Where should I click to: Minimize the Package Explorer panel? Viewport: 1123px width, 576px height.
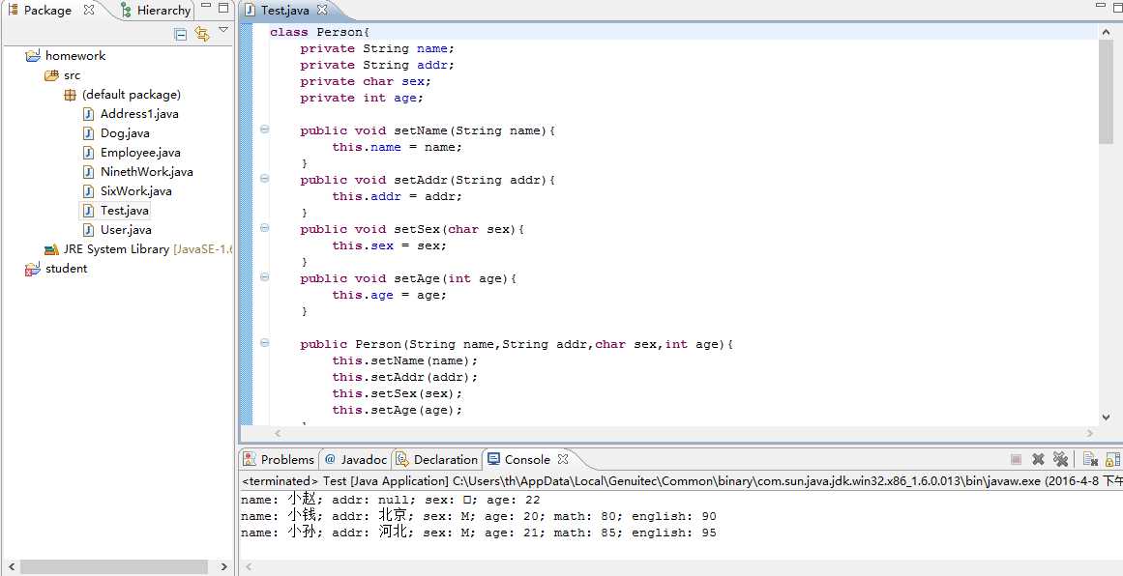pos(206,7)
